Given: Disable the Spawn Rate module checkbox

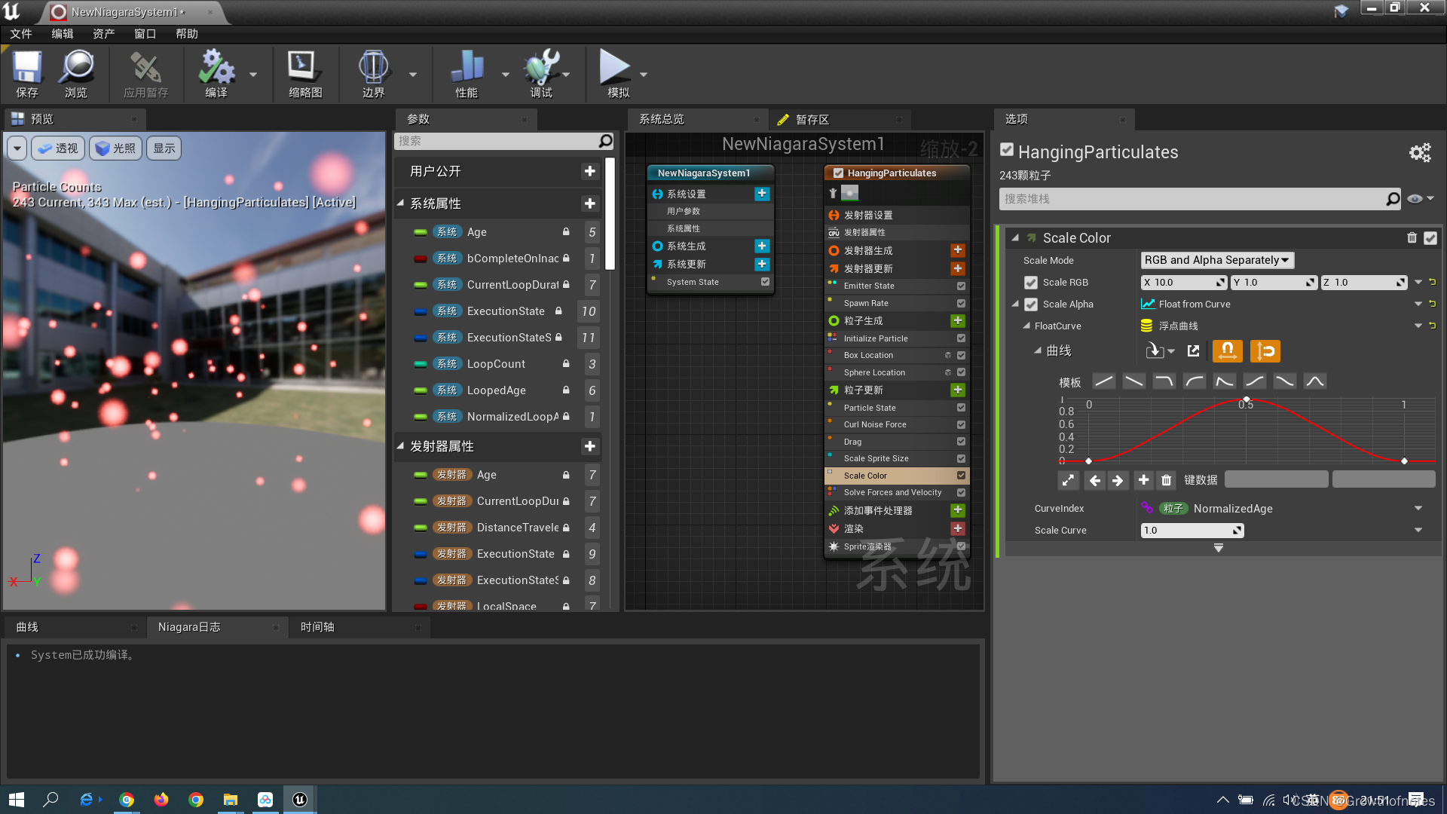Looking at the screenshot, I should [x=961, y=302].
